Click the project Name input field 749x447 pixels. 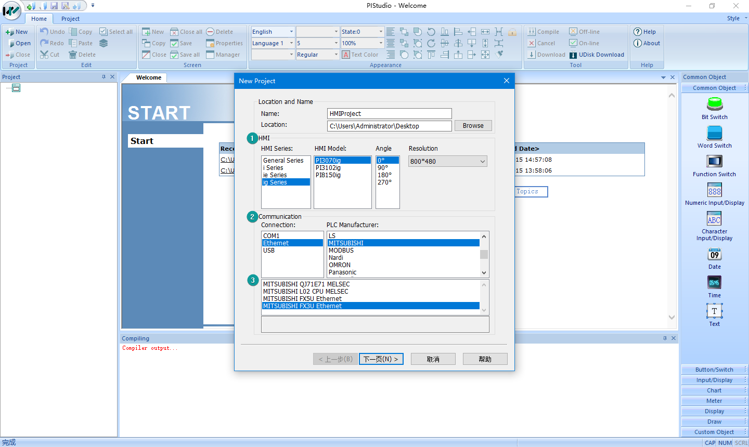[389, 114]
